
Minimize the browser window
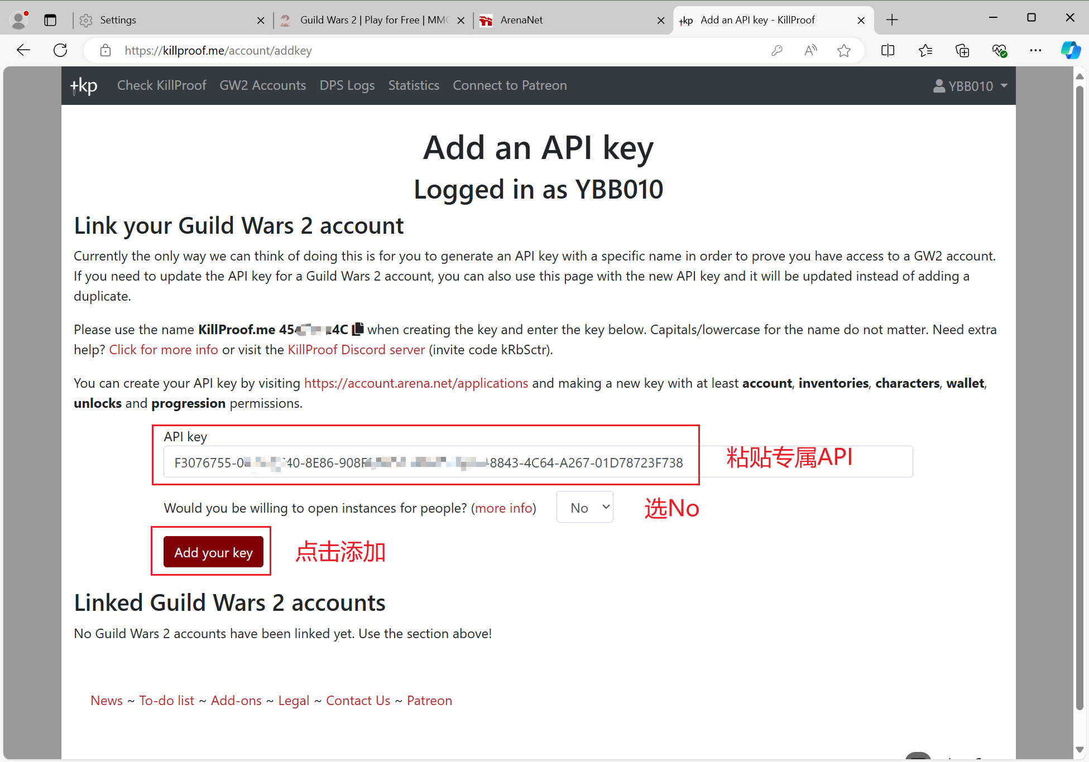coord(993,18)
